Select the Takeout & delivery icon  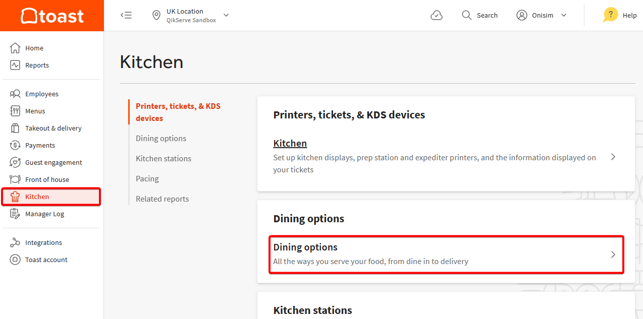(x=15, y=127)
